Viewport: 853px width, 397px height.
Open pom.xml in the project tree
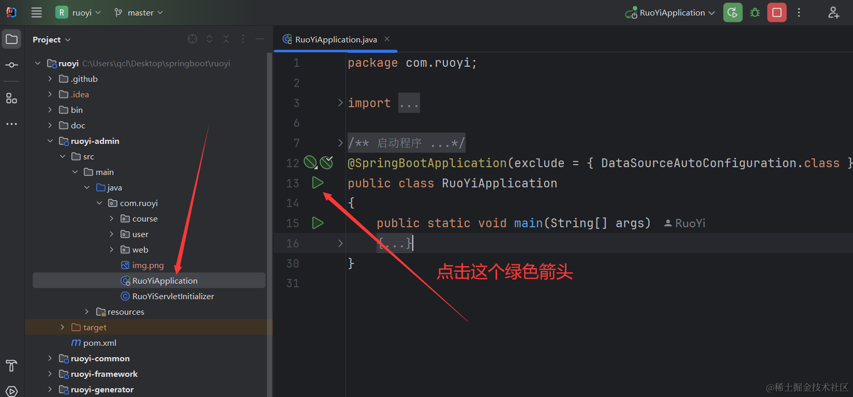point(99,343)
